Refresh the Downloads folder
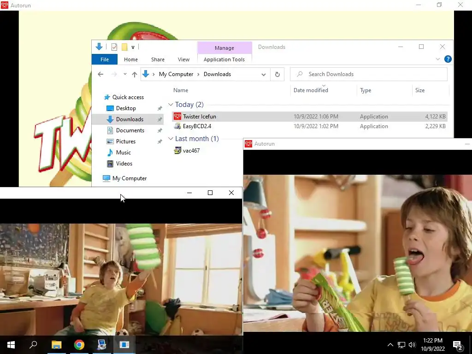 click(x=277, y=74)
